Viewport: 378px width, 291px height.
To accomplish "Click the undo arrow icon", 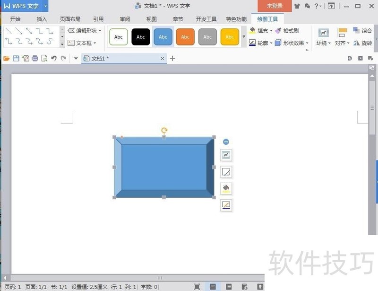I will (x=53, y=59).
